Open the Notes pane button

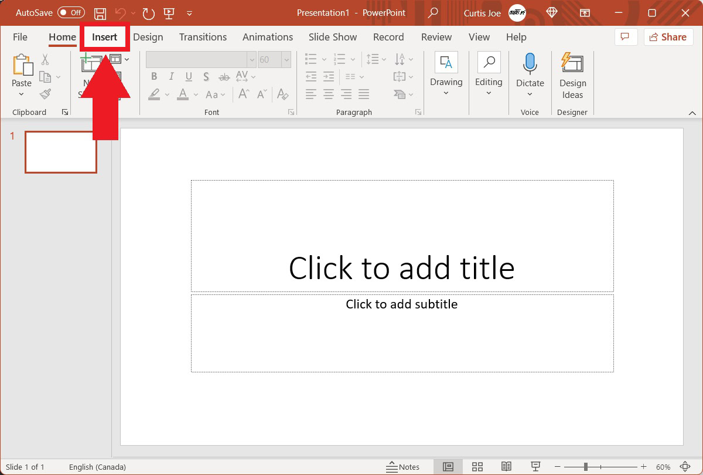click(403, 467)
